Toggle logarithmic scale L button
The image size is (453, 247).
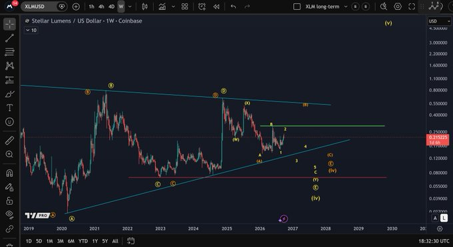[444, 218]
